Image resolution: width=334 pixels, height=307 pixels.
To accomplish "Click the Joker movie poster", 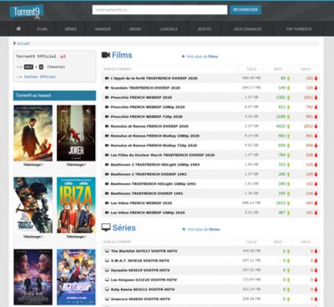I will (x=76, y=133).
